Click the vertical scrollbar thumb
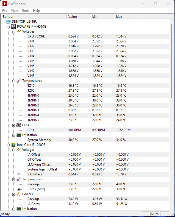 pyautogui.click(x=172, y=61)
